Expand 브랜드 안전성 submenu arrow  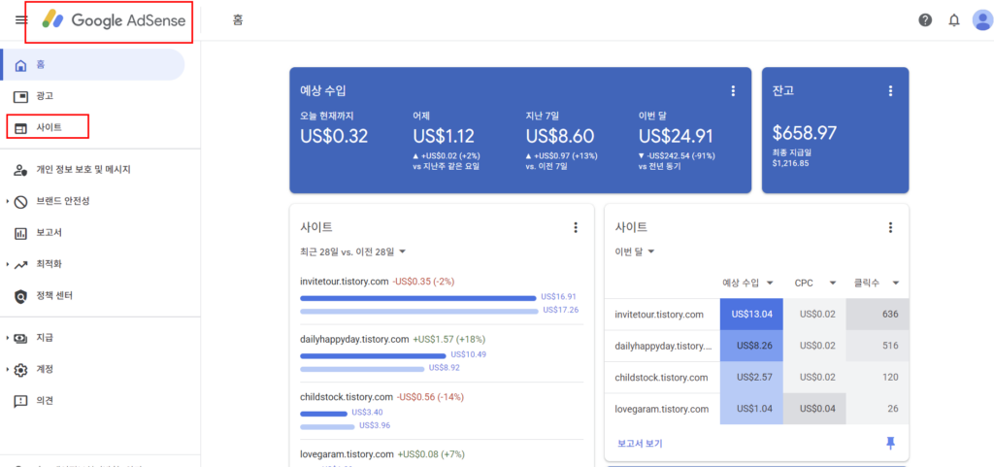pos(8,202)
